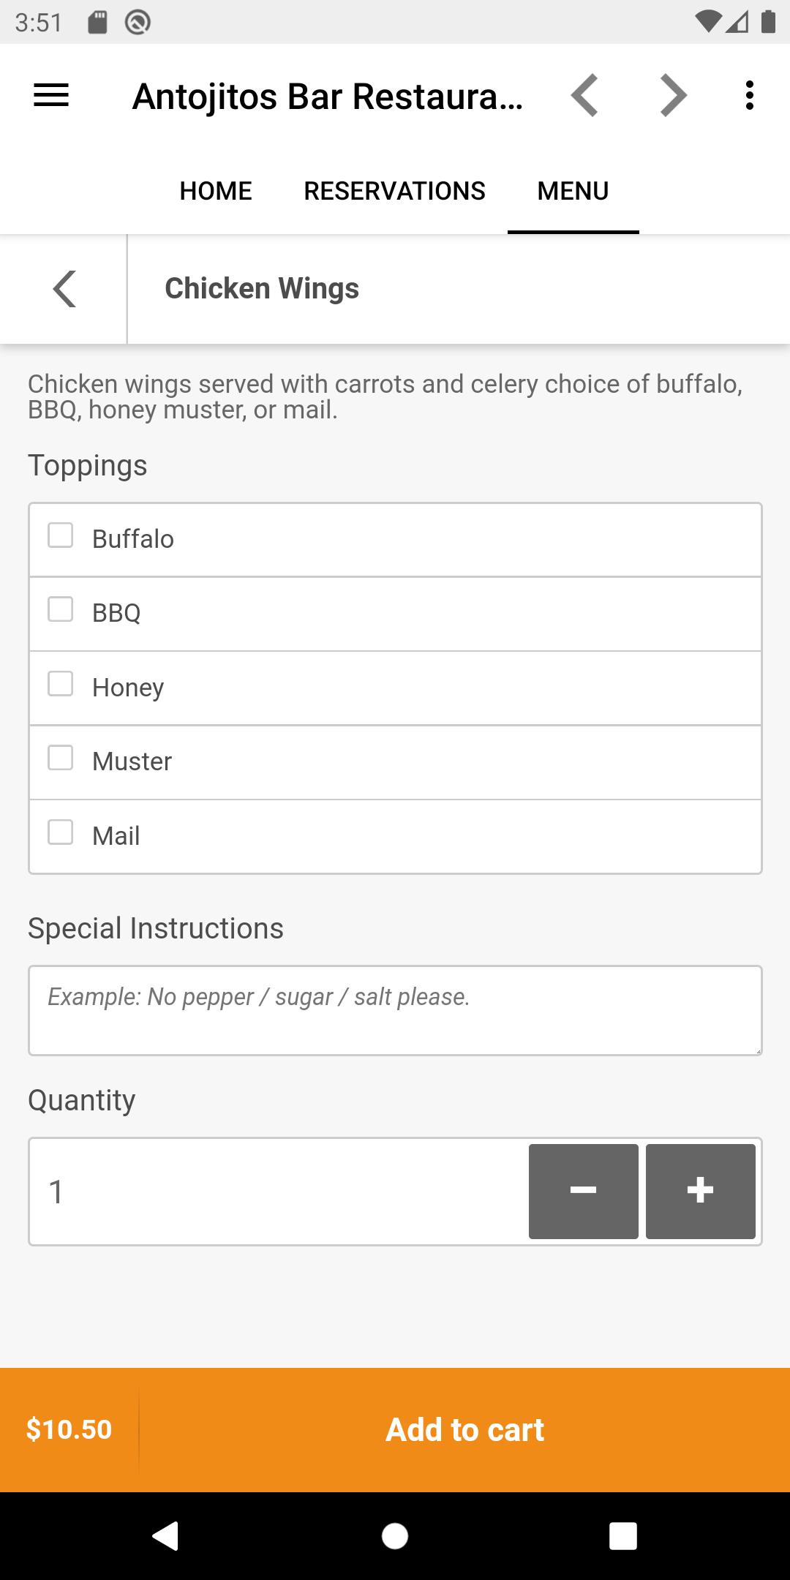Tap the Android home circle button
Viewport: 790px width, 1580px height.
pos(395,1536)
